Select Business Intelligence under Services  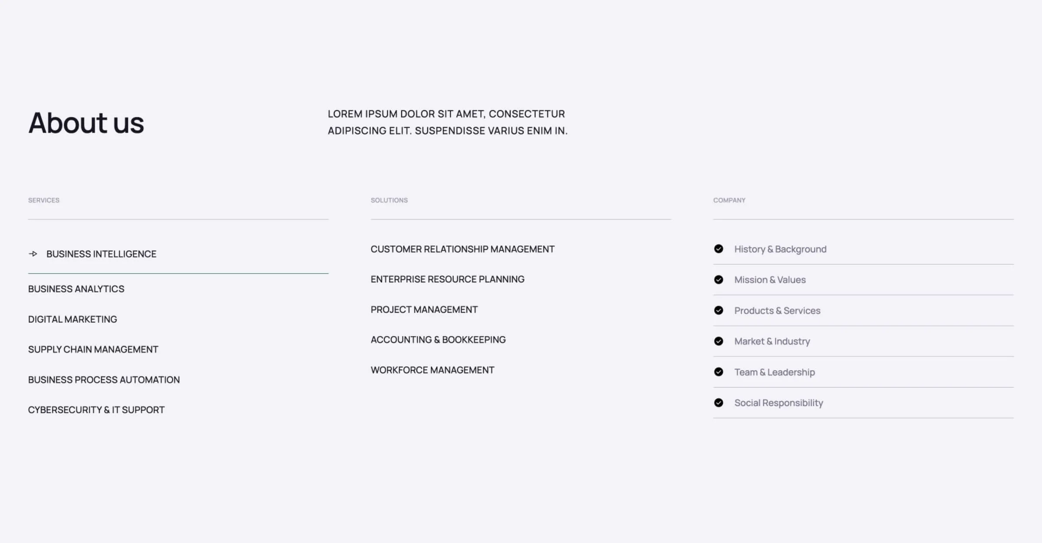click(102, 254)
